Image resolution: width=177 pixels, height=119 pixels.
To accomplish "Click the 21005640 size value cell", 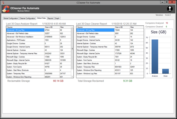I will (x=52, y=37).
